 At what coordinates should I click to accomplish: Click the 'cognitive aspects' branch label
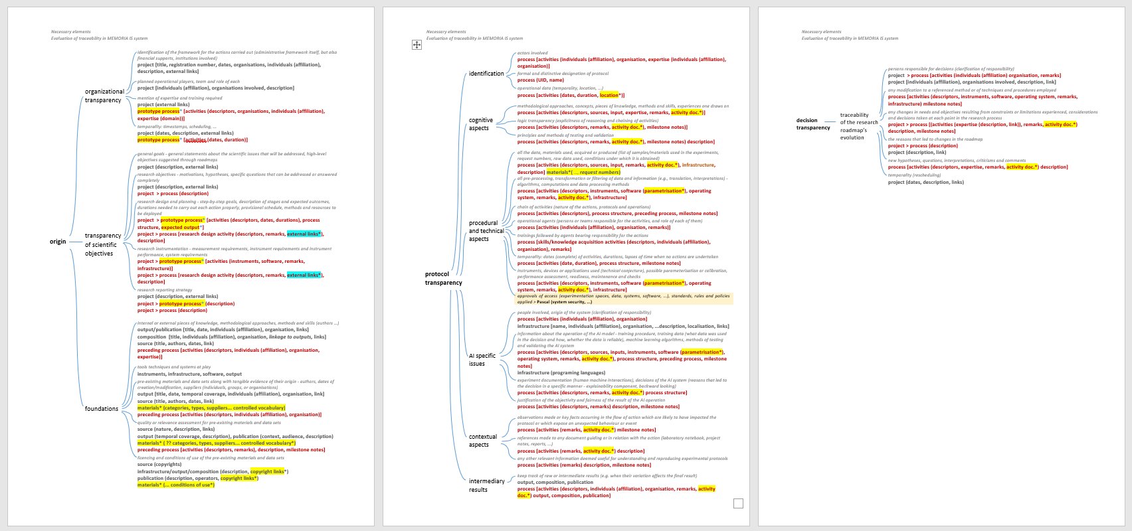point(481,124)
